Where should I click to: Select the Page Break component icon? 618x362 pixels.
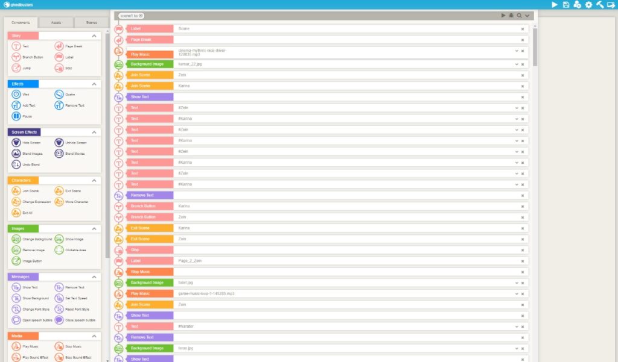59,46
